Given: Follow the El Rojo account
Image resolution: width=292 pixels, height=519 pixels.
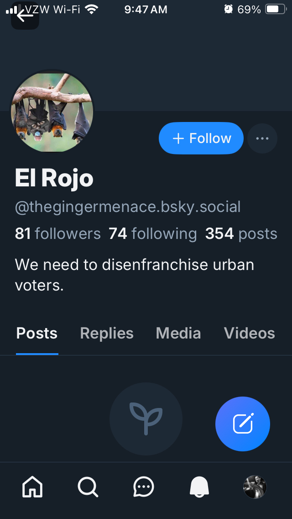Looking at the screenshot, I should click(x=201, y=138).
